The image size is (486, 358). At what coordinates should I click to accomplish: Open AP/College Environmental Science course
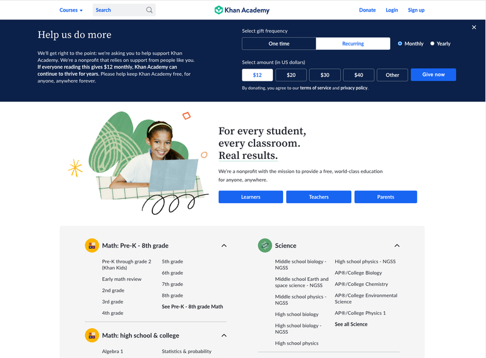click(366, 299)
